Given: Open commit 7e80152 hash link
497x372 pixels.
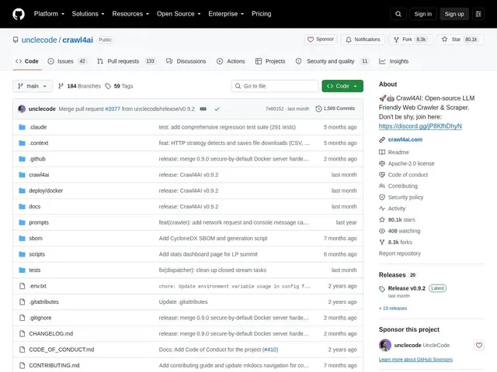Looking at the screenshot, I should pos(274,108).
